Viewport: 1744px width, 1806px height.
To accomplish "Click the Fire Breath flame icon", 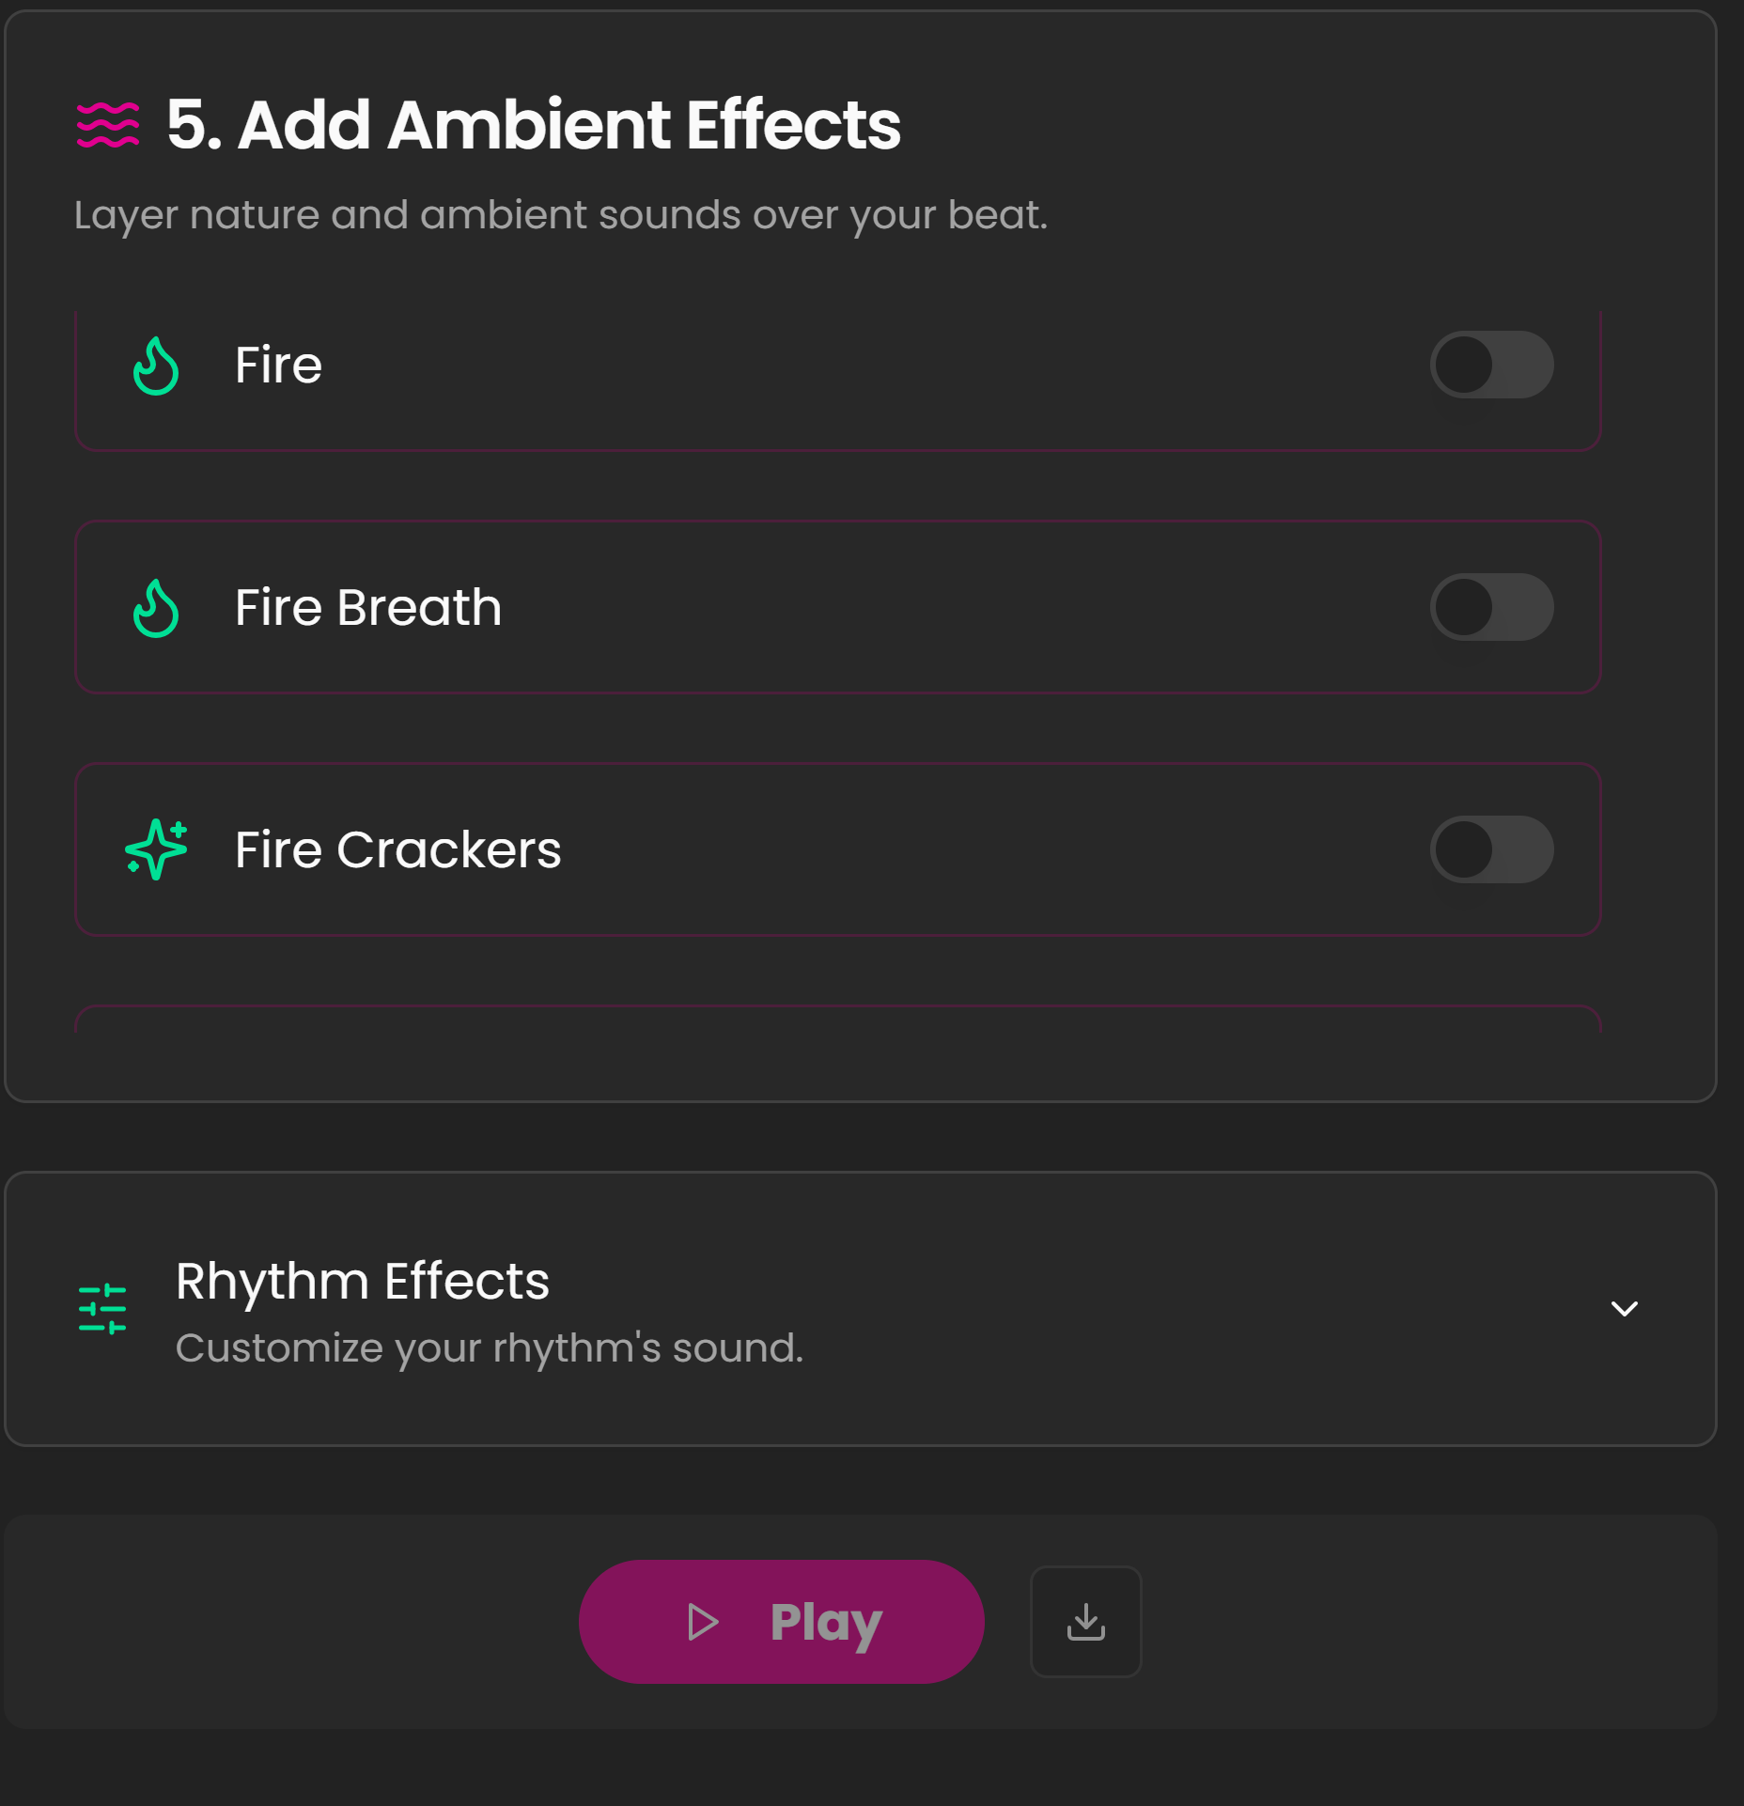I will pyautogui.click(x=156, y=608).
